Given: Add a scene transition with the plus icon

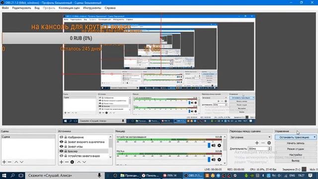Looking at the screenshot, I should coord(257,143).
